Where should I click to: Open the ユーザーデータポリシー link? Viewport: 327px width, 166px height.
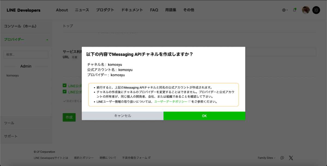tap(171, 102)
